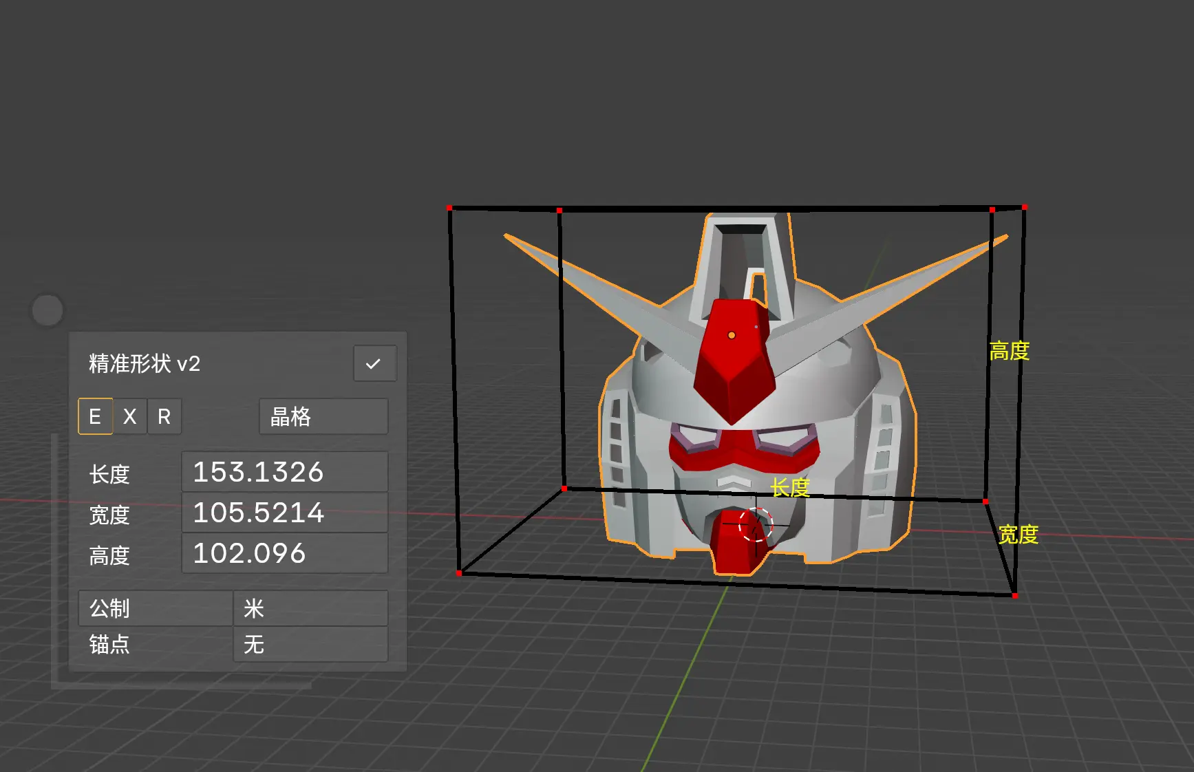
Task: Click the 精准形状 v2 panel title
Action: point(145,363)
